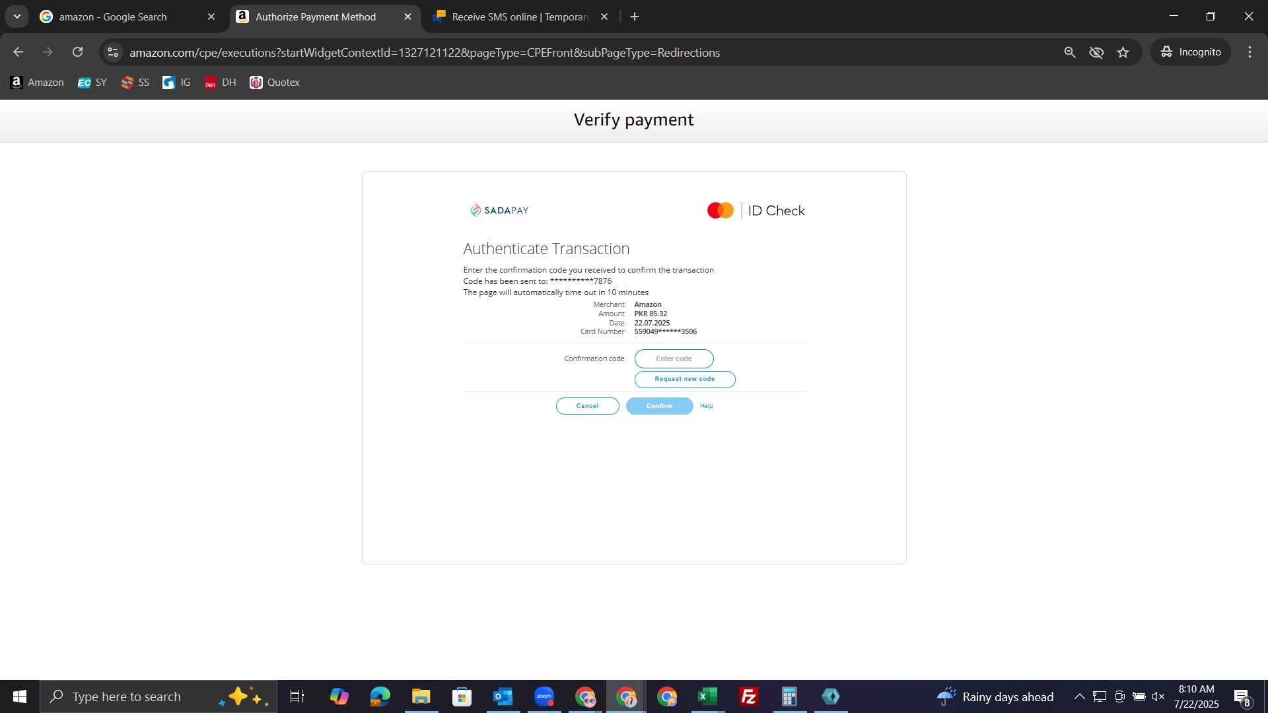This screenshot has height=713, width=1268.
Task: Open Microsoft Edge from taskbar
Action: tap(380, 696)
